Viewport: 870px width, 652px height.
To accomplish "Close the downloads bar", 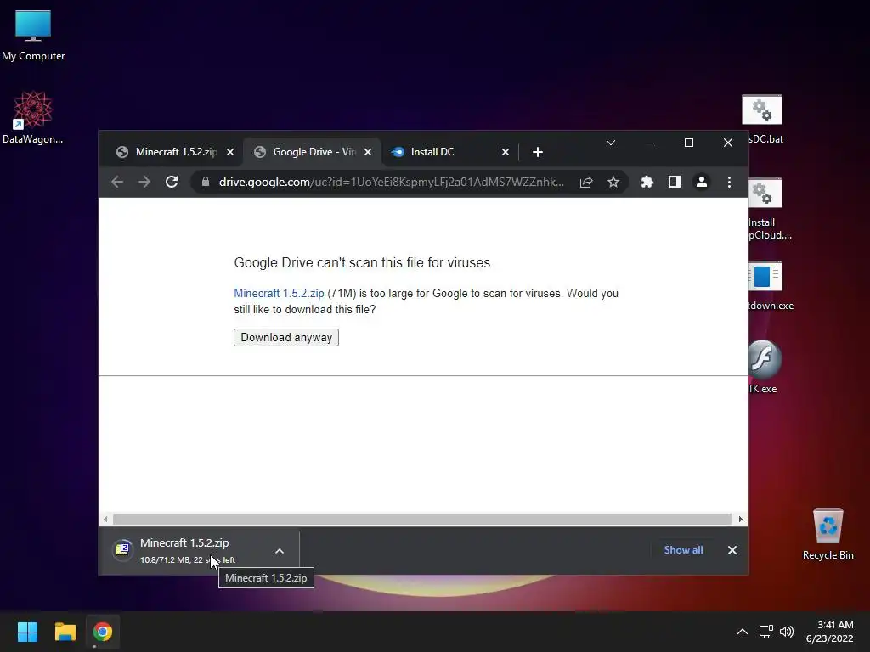I will [732, 550].
